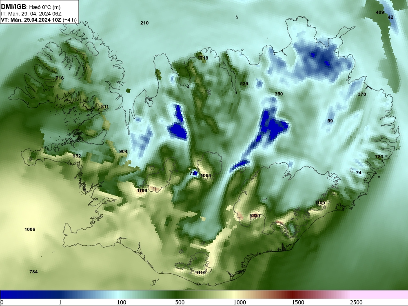Image resolution: width=408 pixels, height=306 pixels.
Task: Select the map value 1064
Action: tap(206, 175)
